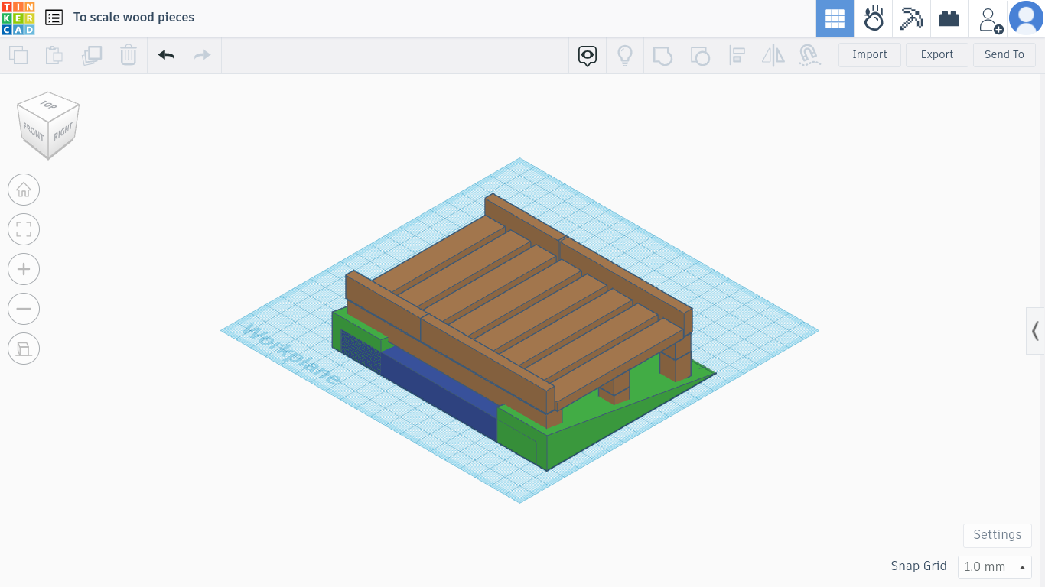
Task: Undo the last action
Action: tap(166, 55)
